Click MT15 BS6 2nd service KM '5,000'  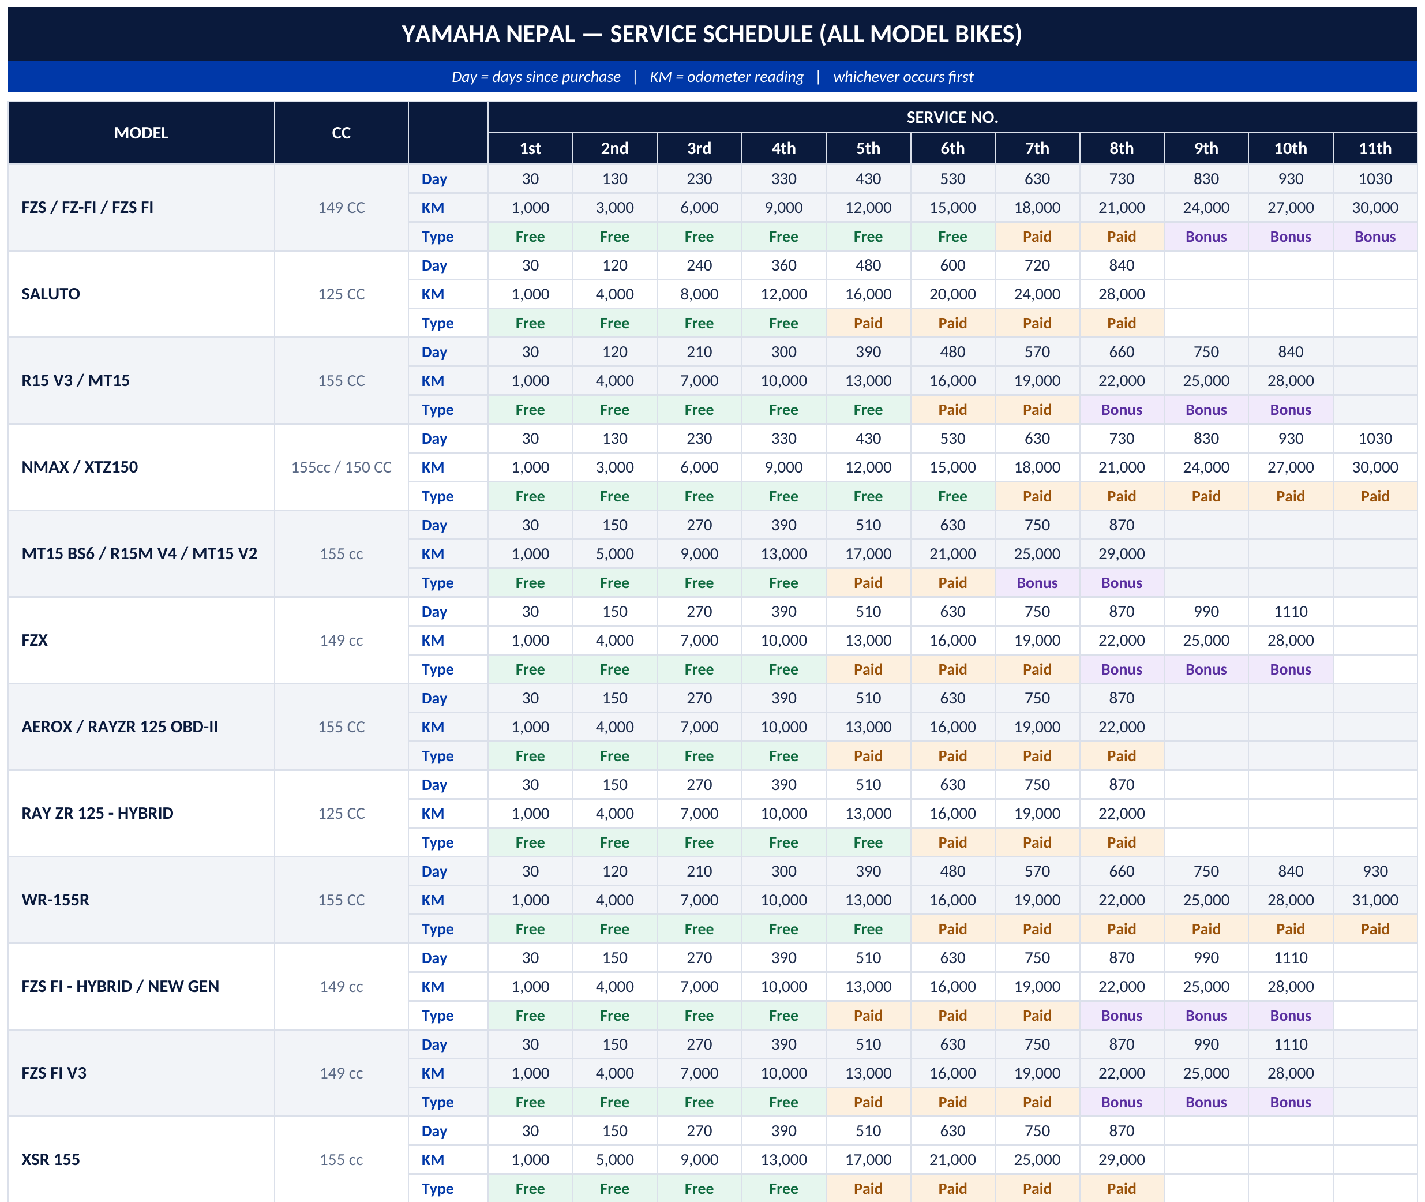(615, 554)
